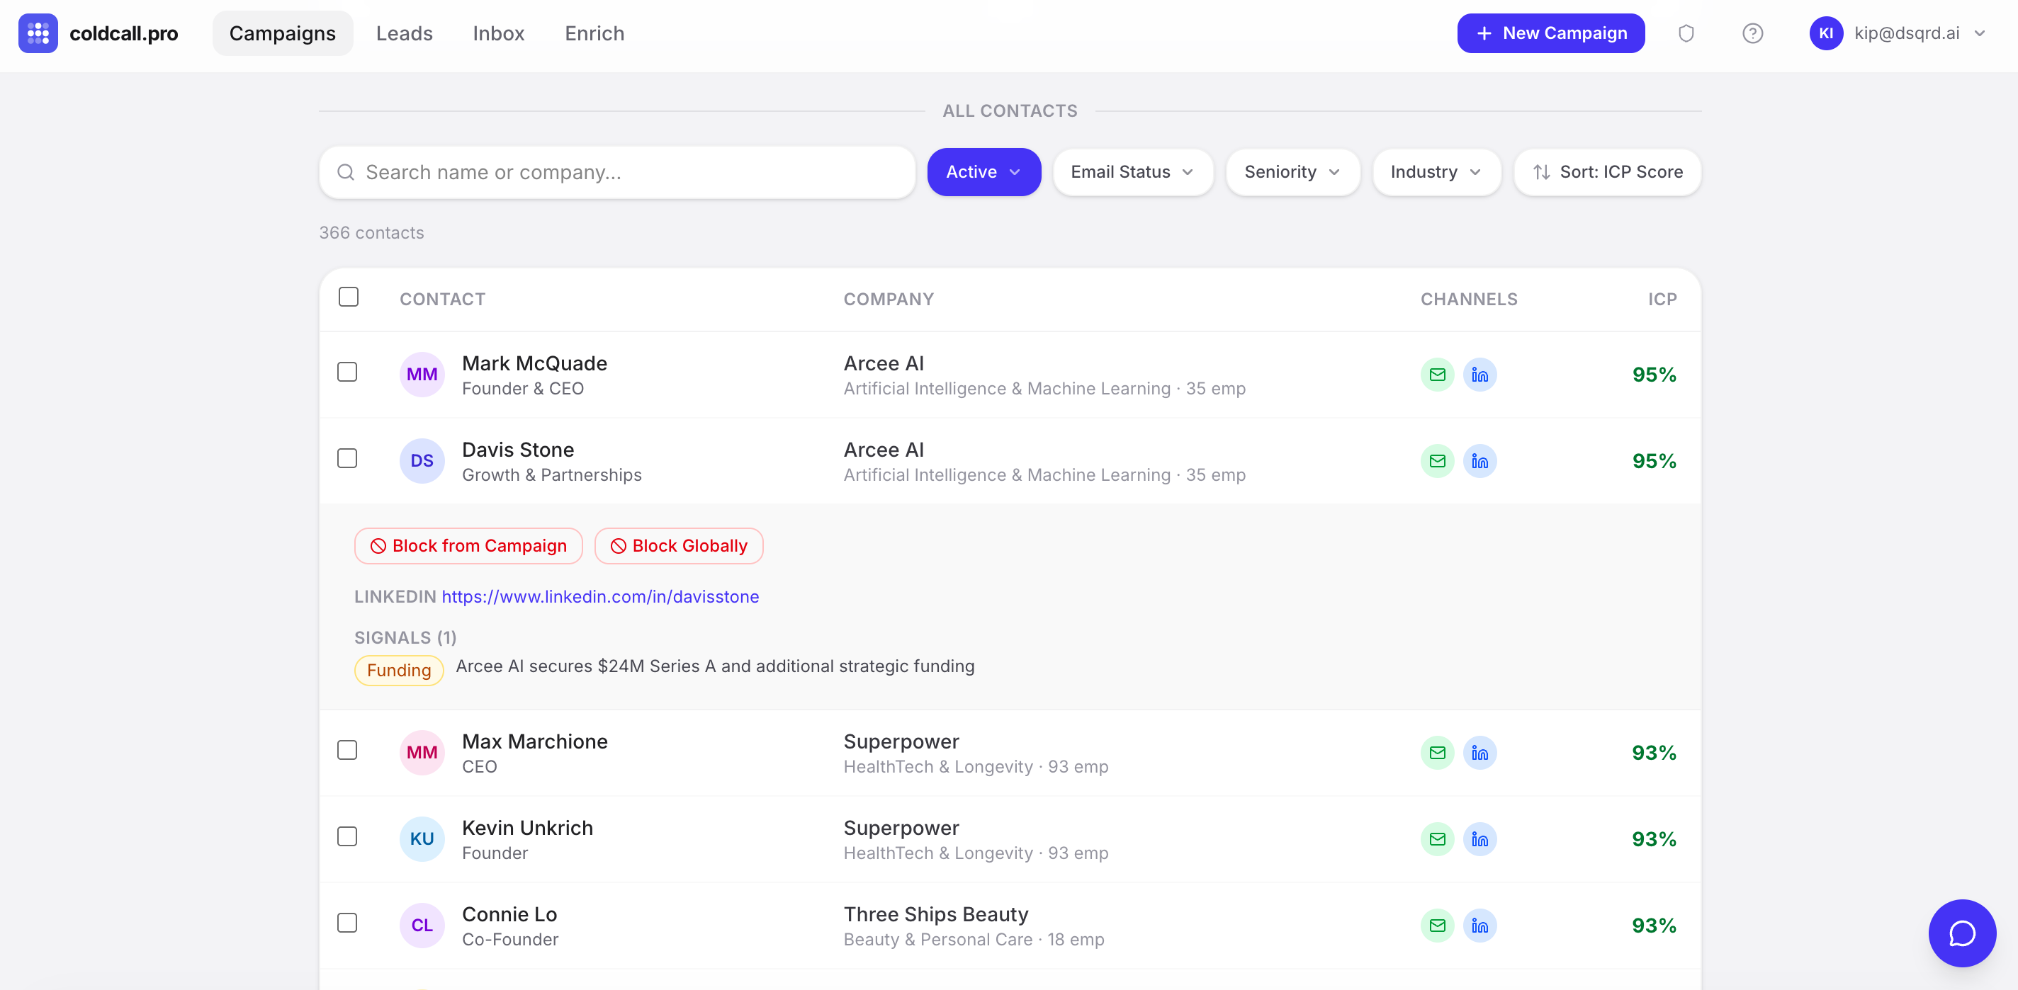Click Connie Lo's LinkedIn channel icon

pos(1479,925)
